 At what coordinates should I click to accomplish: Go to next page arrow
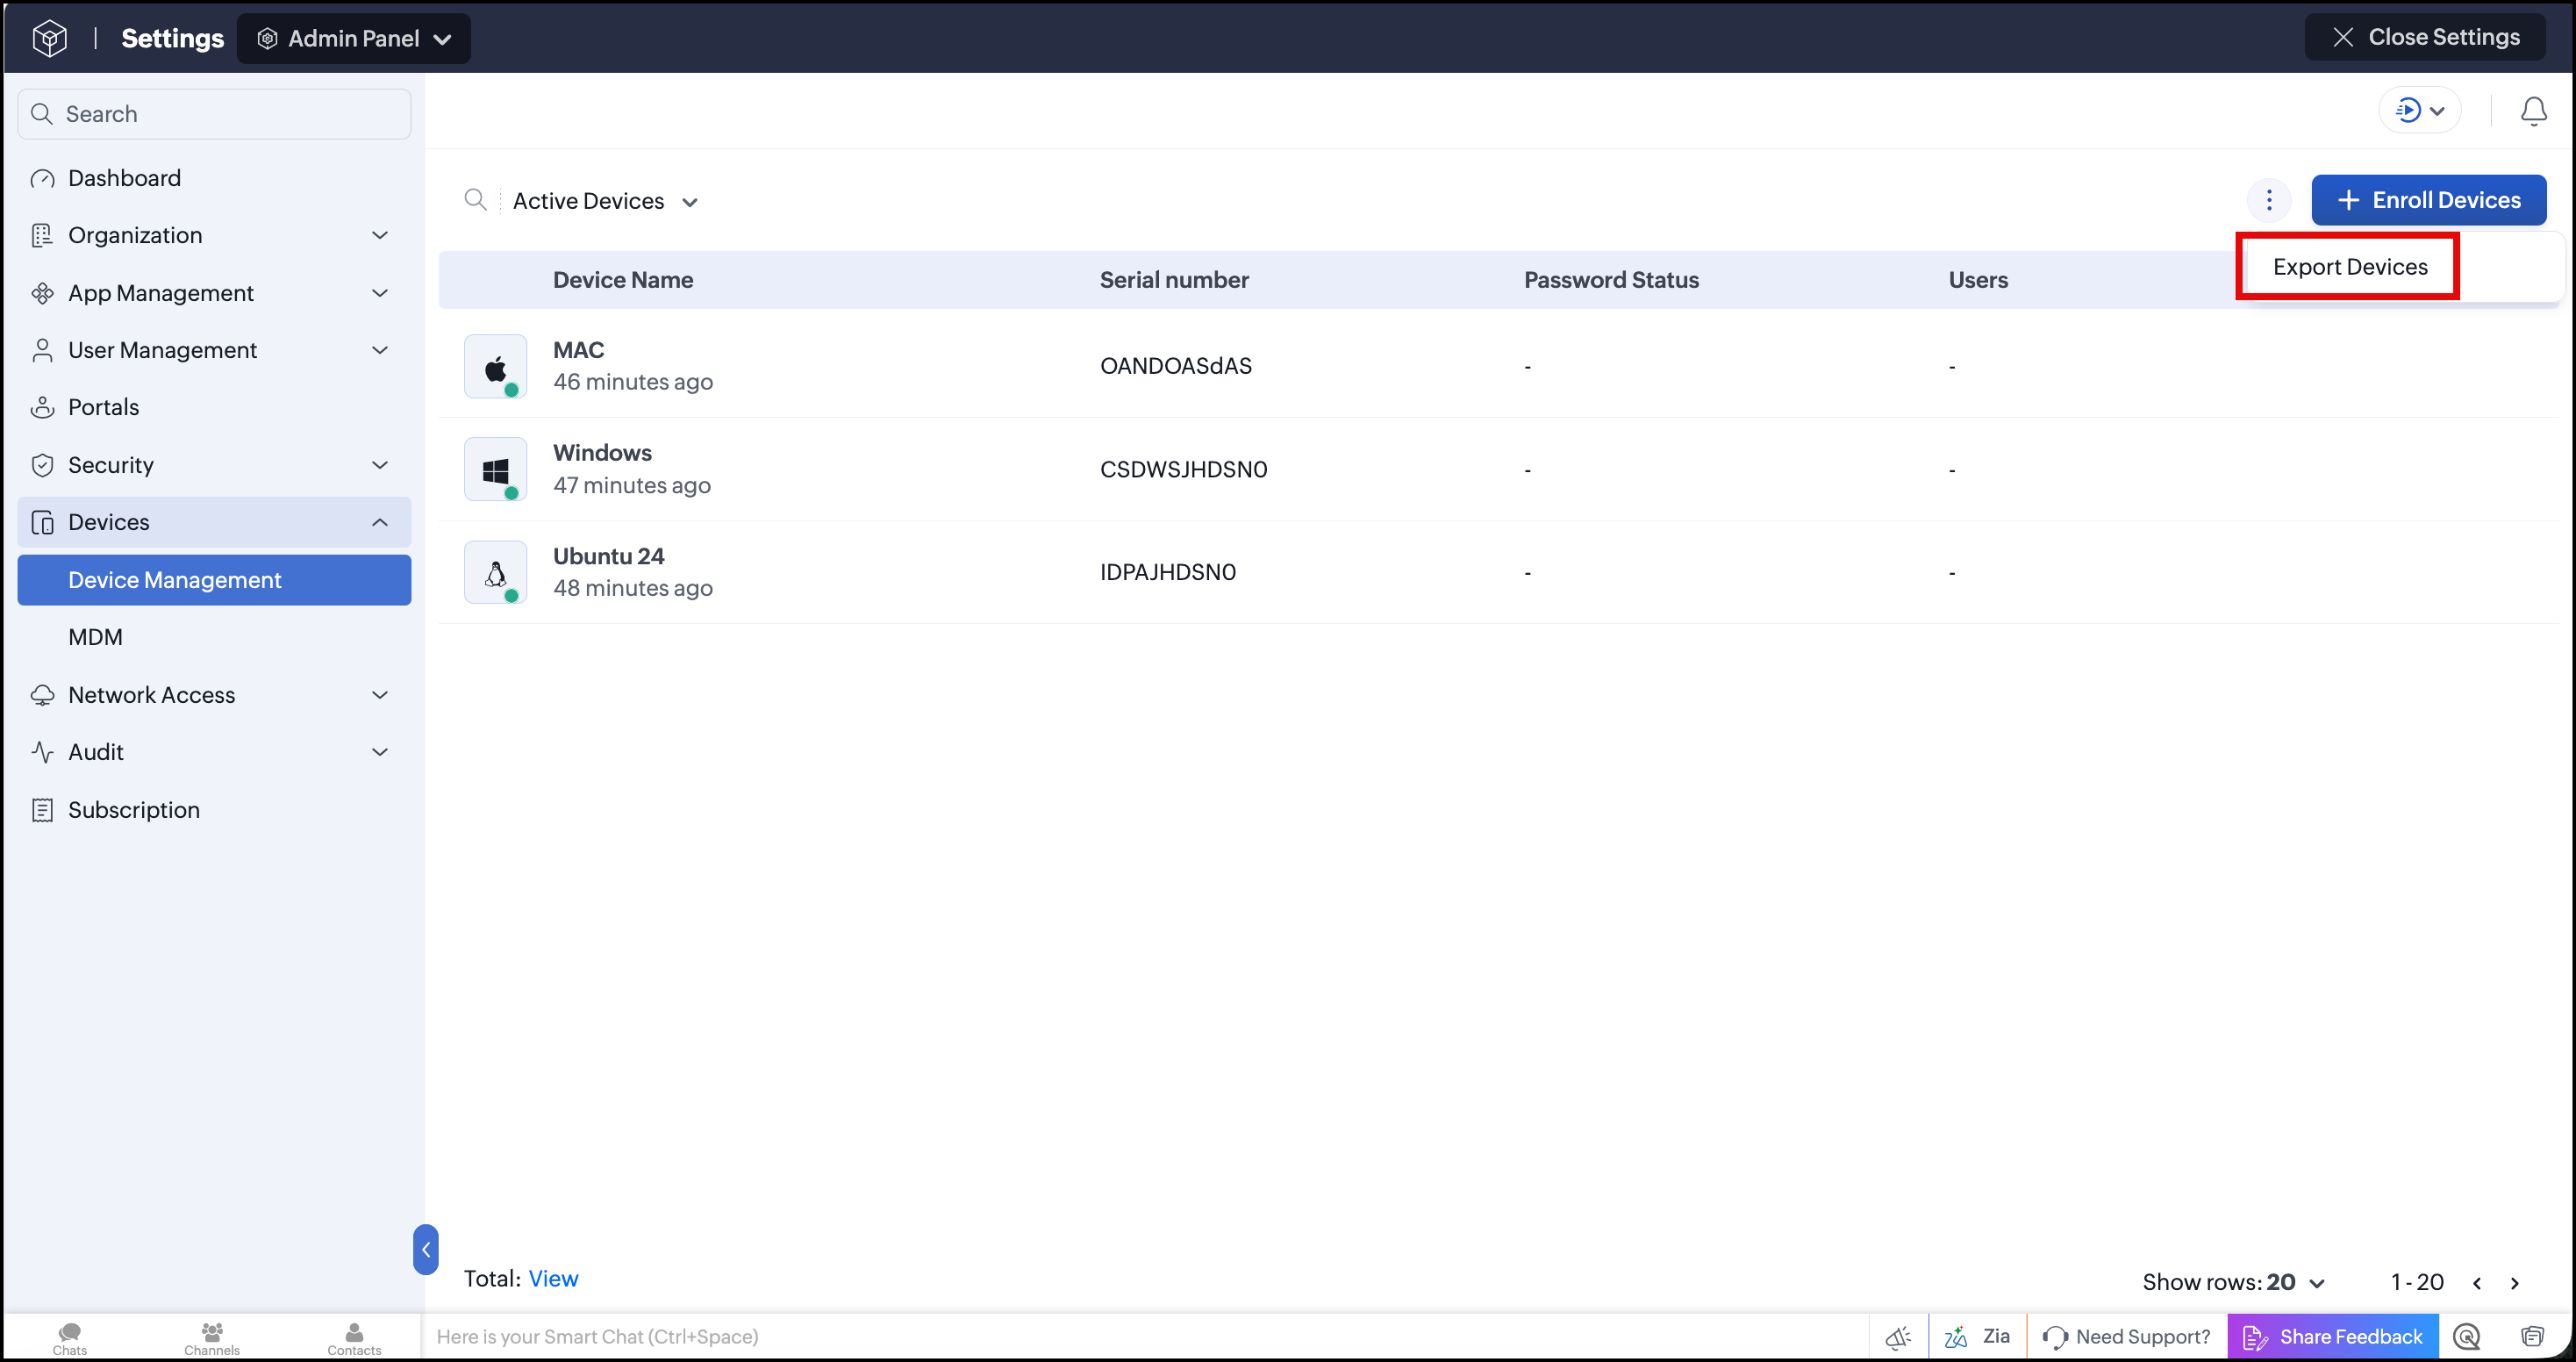click(2514, 1283)
